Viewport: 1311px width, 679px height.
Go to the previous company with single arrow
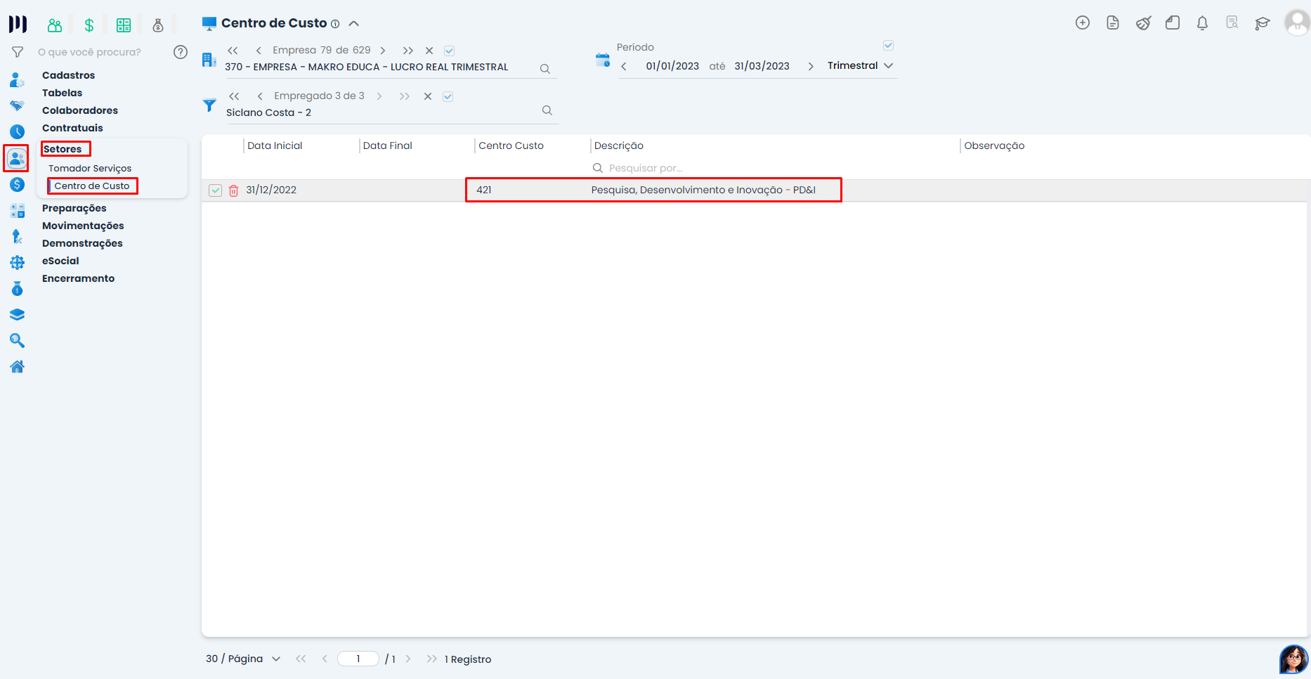[x=259, y=51]
